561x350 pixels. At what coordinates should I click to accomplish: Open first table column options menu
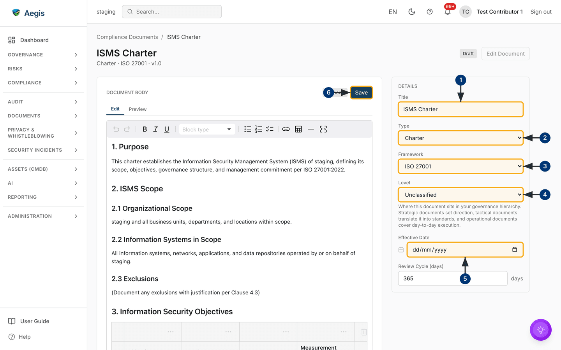171,332
